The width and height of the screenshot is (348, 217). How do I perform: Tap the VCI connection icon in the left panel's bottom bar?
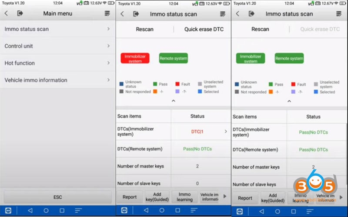(8, 210)
